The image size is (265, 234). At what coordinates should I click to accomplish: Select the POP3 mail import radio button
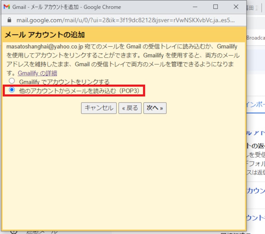click(12, 90)
